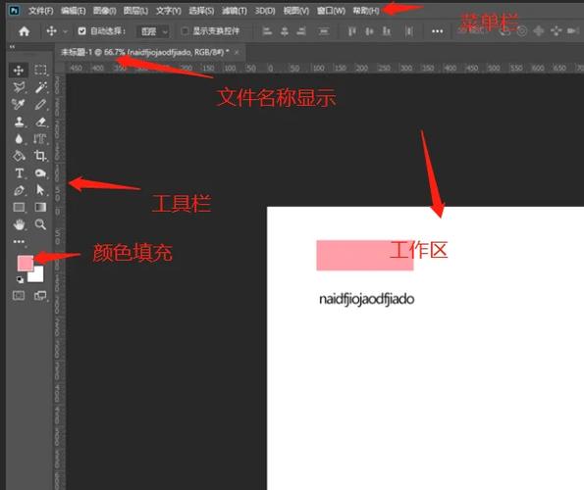Align bottom edges in options bar
Viewport: 584px width, 490px height.
387,31
